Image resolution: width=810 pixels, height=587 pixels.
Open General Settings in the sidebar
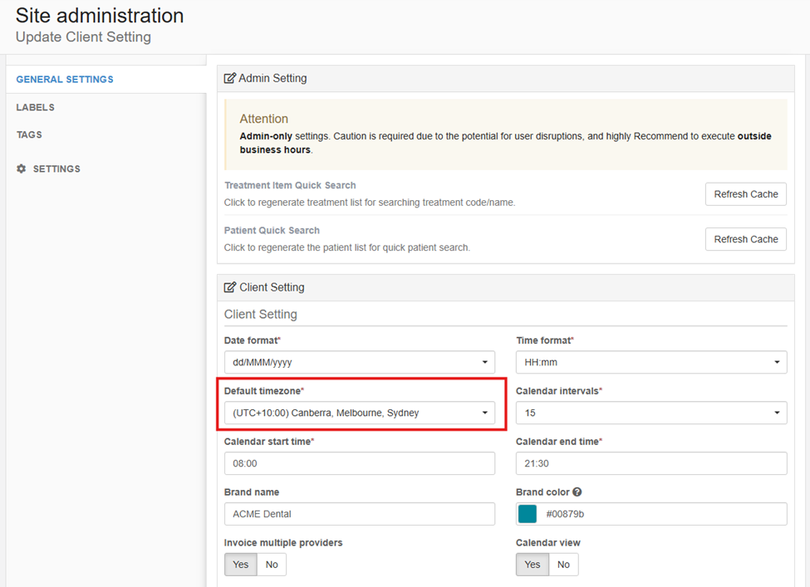(x=65, y=80)
